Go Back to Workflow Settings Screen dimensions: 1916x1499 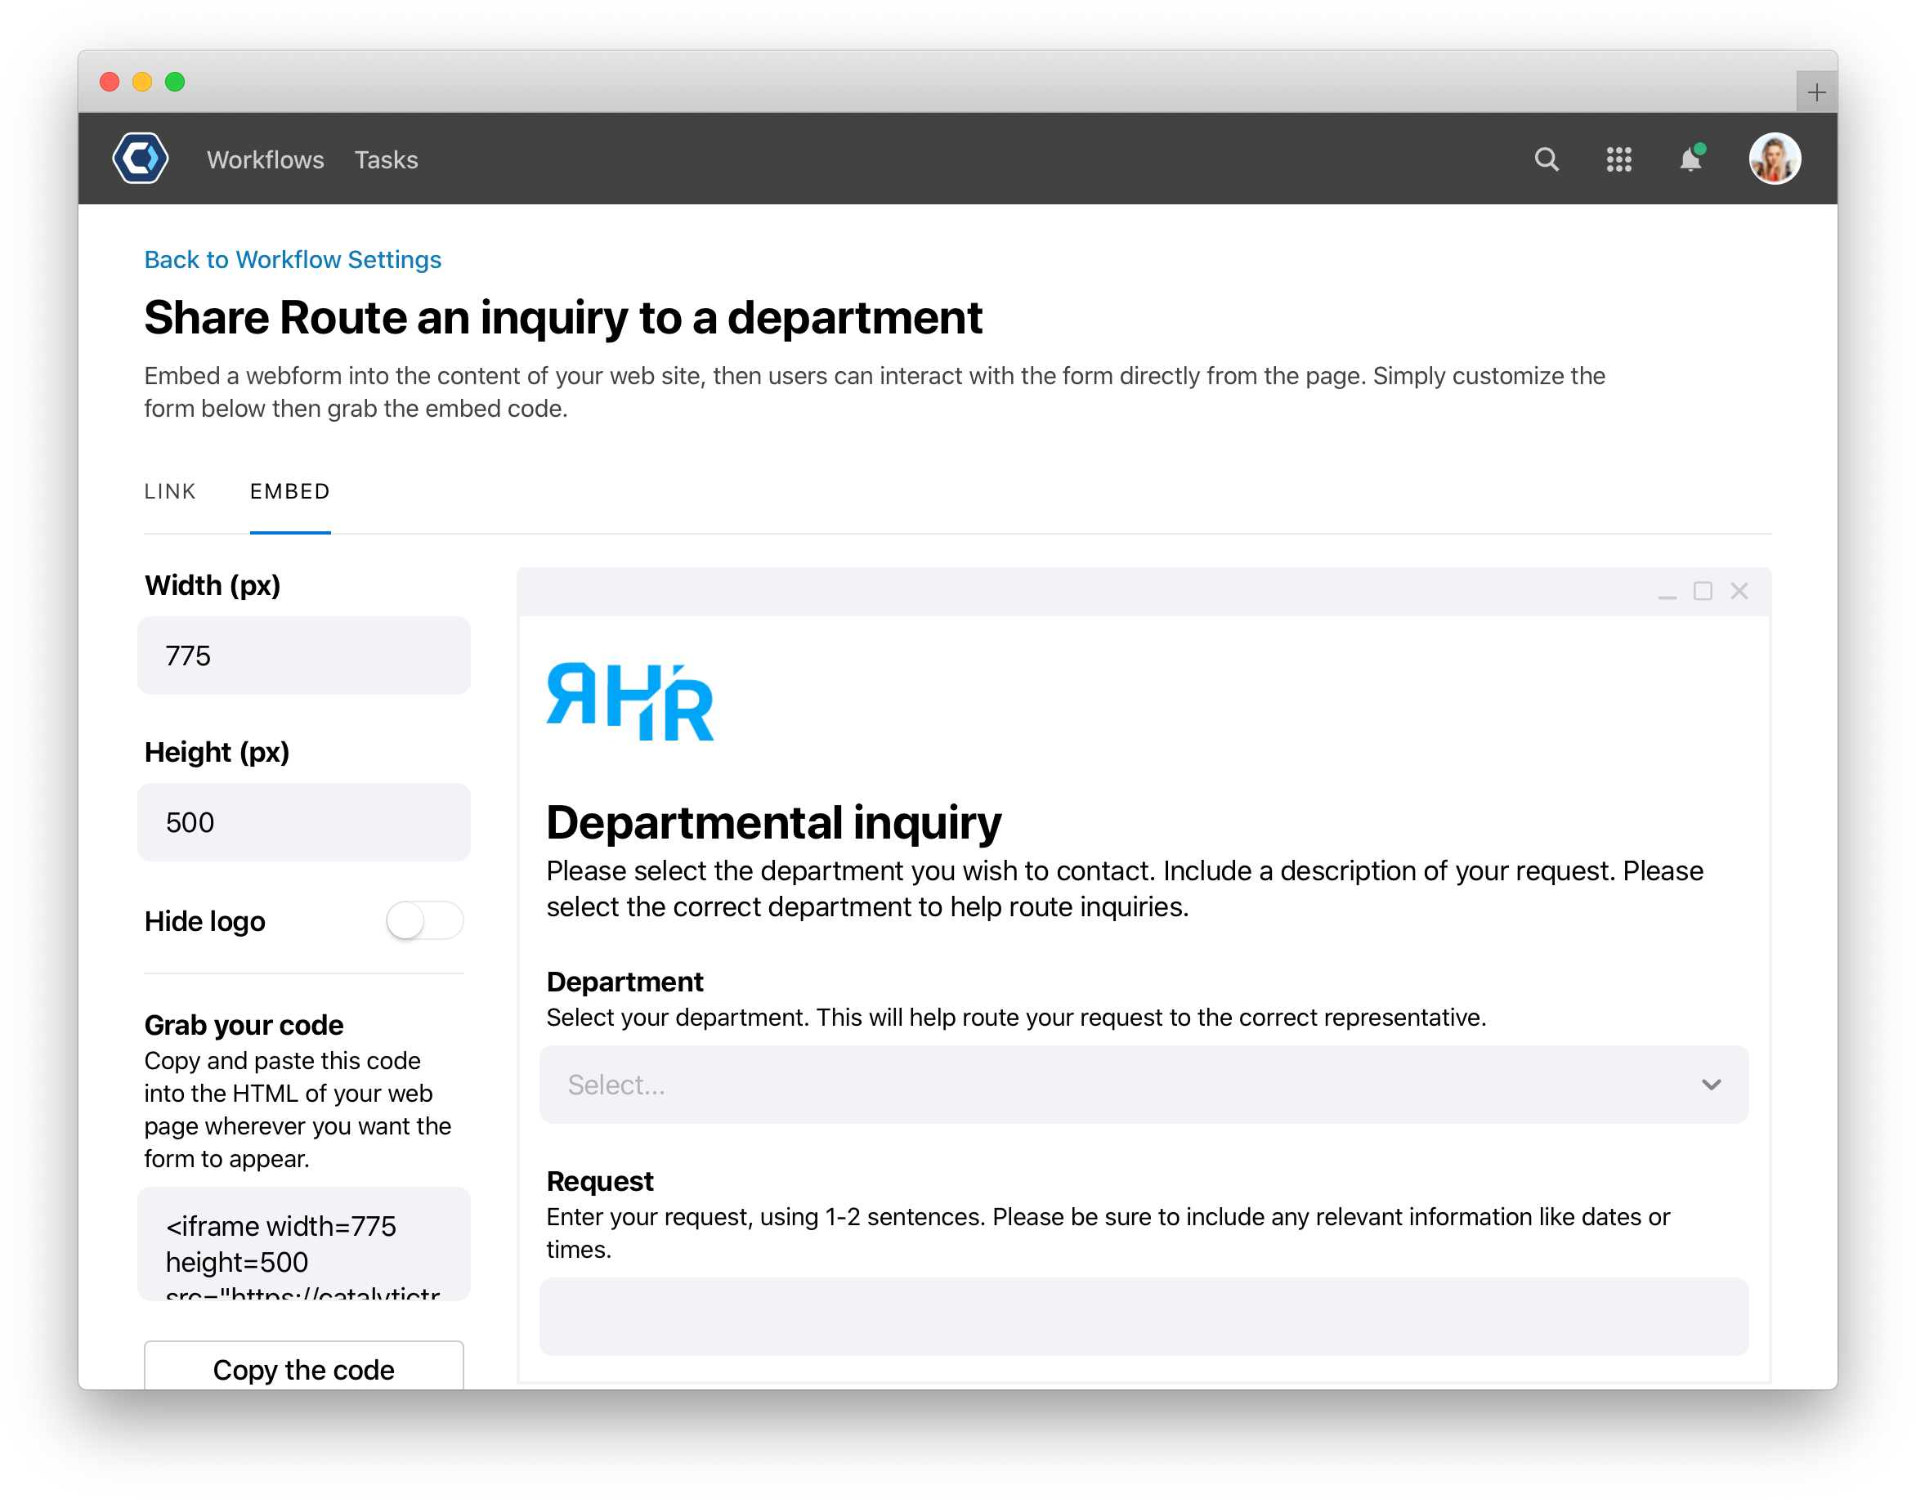click(x=293, y=260)
